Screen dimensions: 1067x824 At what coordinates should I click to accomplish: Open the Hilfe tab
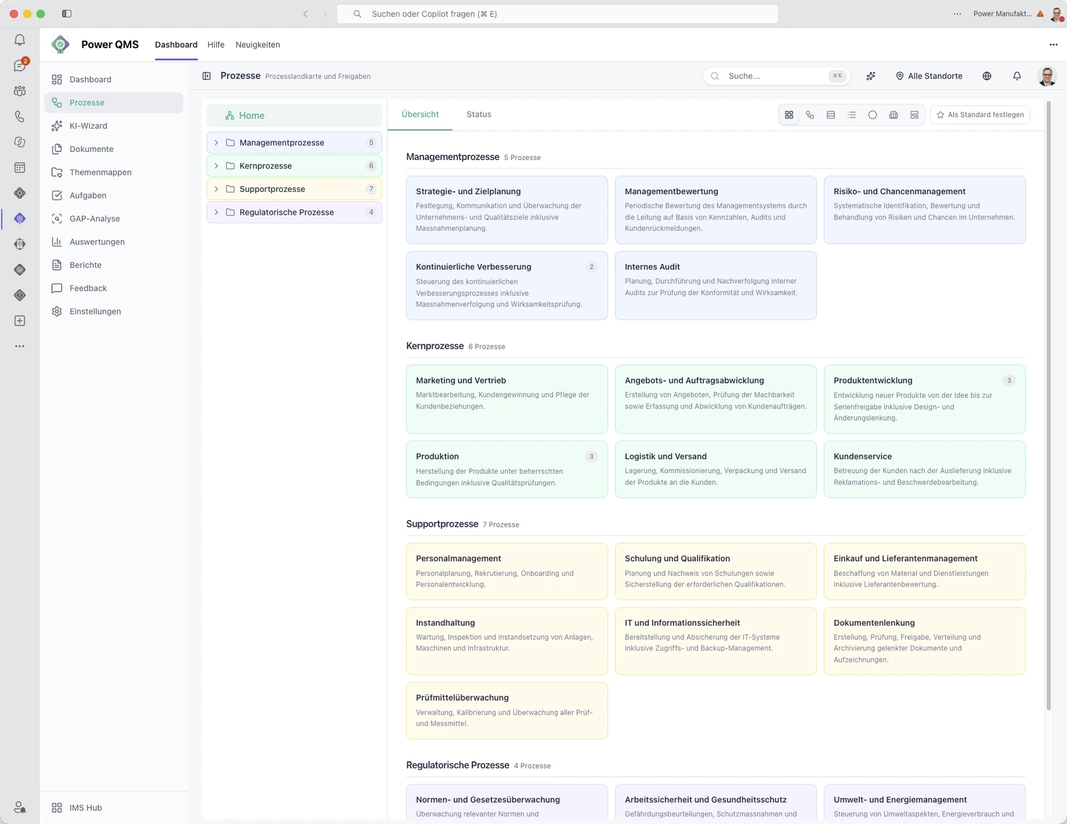pos(216,45)
